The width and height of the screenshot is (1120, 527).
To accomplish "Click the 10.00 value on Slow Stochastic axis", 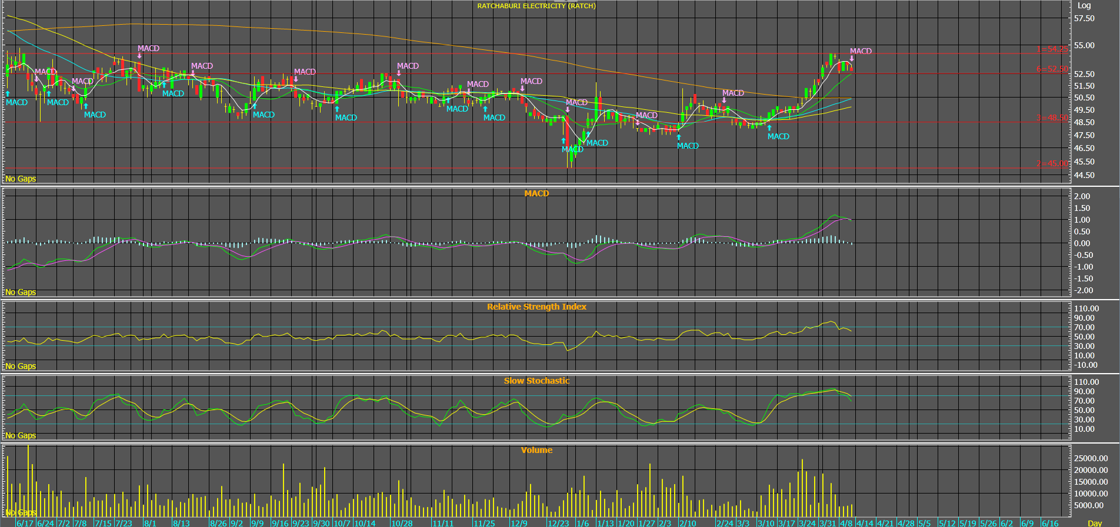I will (x=1084, y=429).
